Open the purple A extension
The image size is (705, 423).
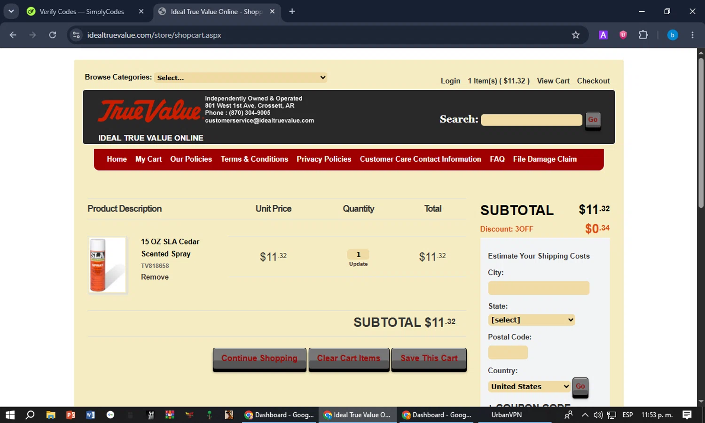[x=603, y=35]
